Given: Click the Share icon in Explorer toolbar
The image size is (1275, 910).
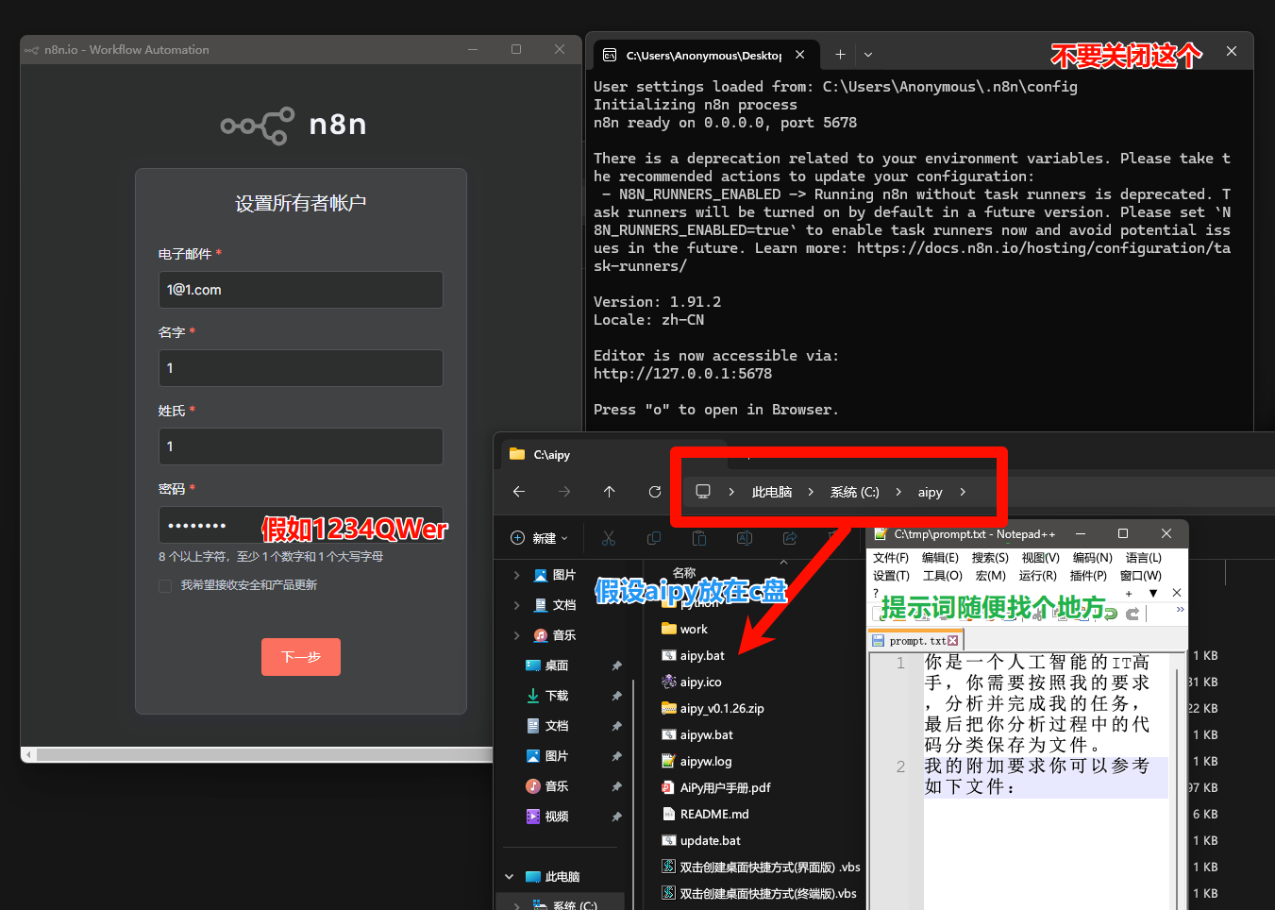Looking at the screenshot, I should 790,538.
